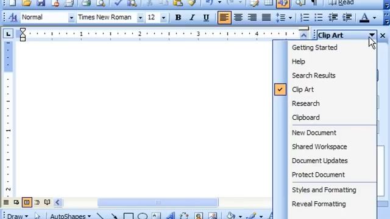The image size is (390, 219).
Task: Click the Select Objects pointer tool
Action: 37,215
